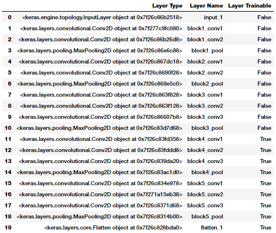Click the True value for block4_pool row
The height and width of the screenshot is (233, 276).
(x=266, y=172)
